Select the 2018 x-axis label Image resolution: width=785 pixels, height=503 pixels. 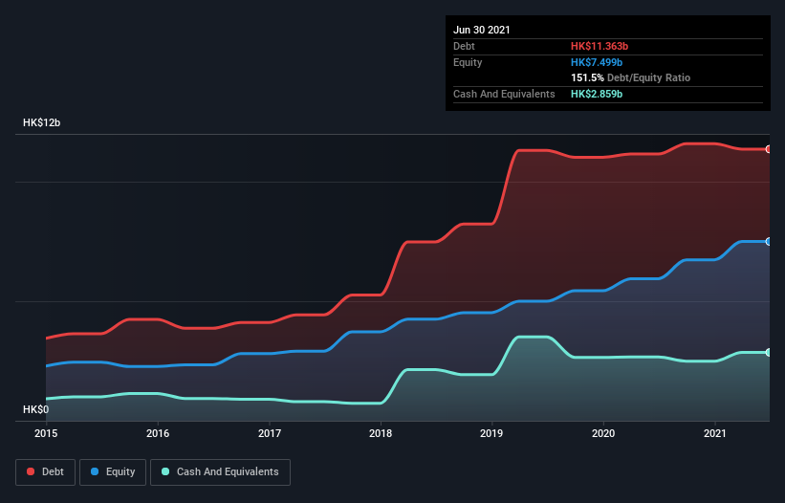click(381, 433)
